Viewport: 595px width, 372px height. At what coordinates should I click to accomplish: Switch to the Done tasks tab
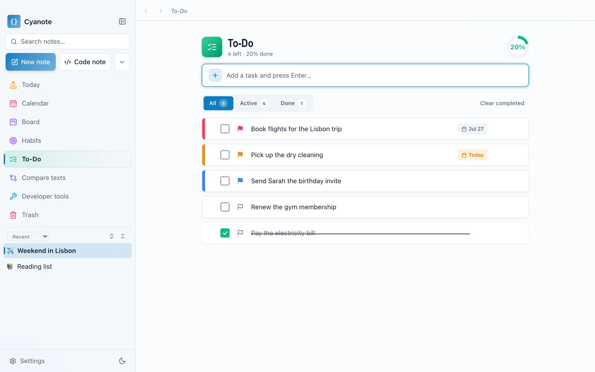tap(293, 103)
